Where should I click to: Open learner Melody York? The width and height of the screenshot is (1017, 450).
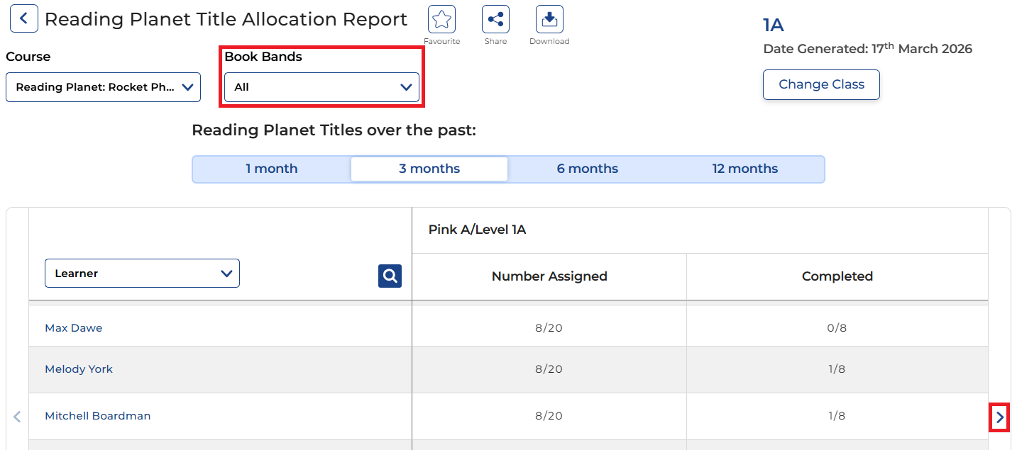(79, 369)
